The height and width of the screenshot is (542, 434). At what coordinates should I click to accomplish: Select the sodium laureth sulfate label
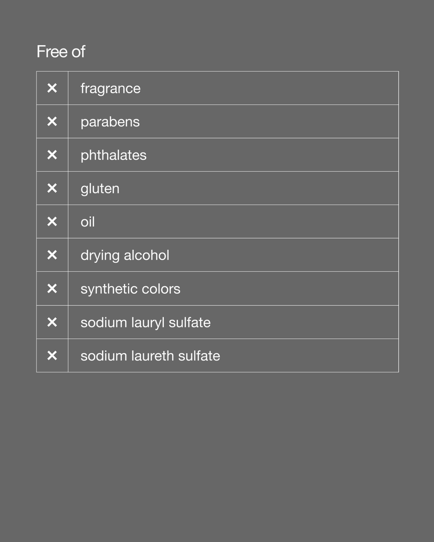tap(150, 356)
